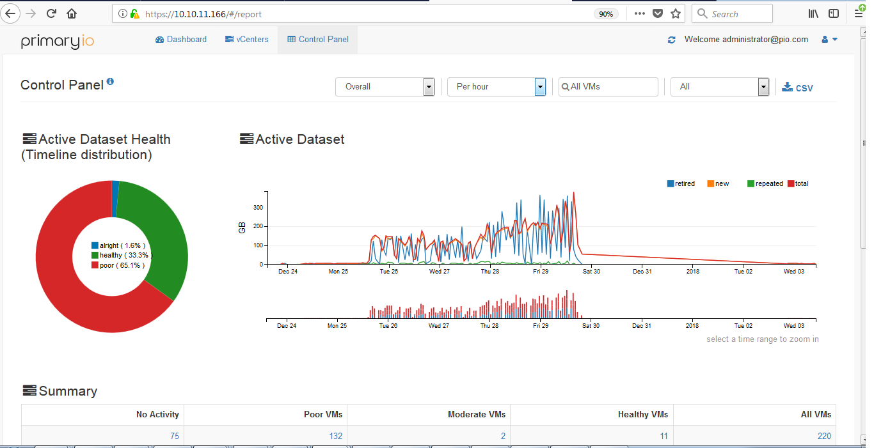Click the Active Dataset Health section heading
The width and height of the screenshot is (874, 448).
click(x=97, y=147)
